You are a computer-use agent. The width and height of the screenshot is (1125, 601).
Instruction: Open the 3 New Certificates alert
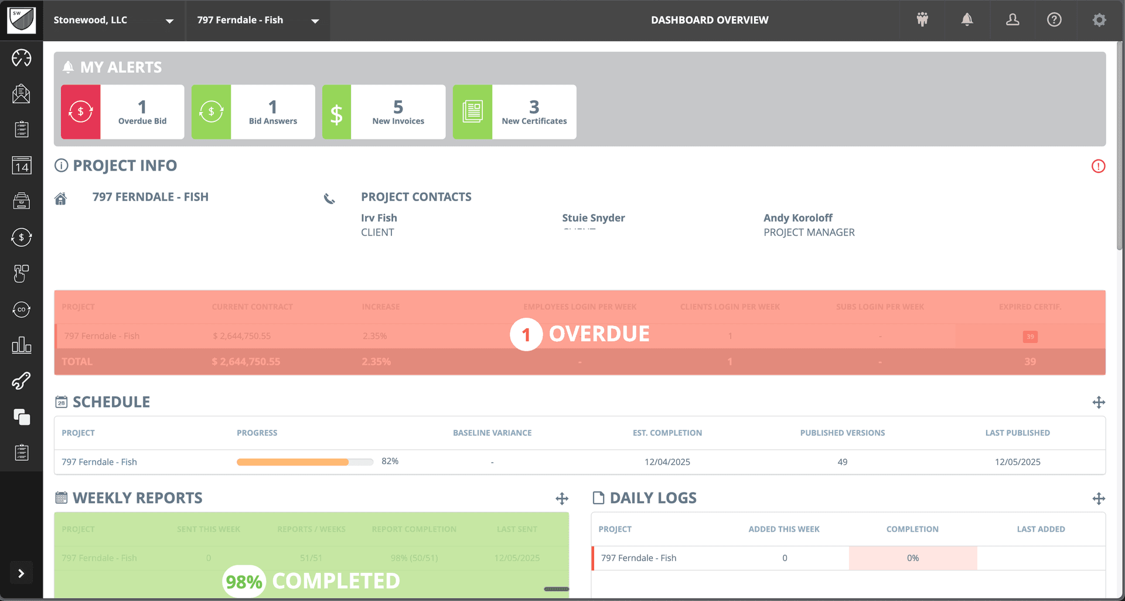(x=514, y=111)
